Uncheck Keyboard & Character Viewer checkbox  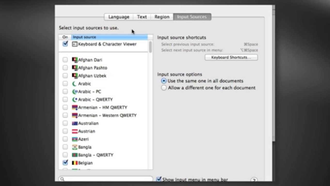(x=65, y=44)
